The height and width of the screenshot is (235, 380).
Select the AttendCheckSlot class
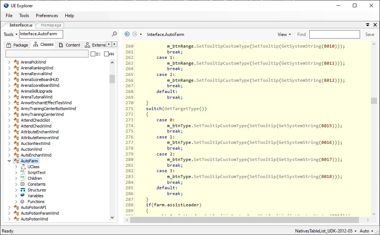pos(36,120)
